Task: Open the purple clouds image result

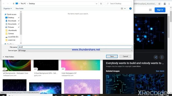Action: pos(82,86)
